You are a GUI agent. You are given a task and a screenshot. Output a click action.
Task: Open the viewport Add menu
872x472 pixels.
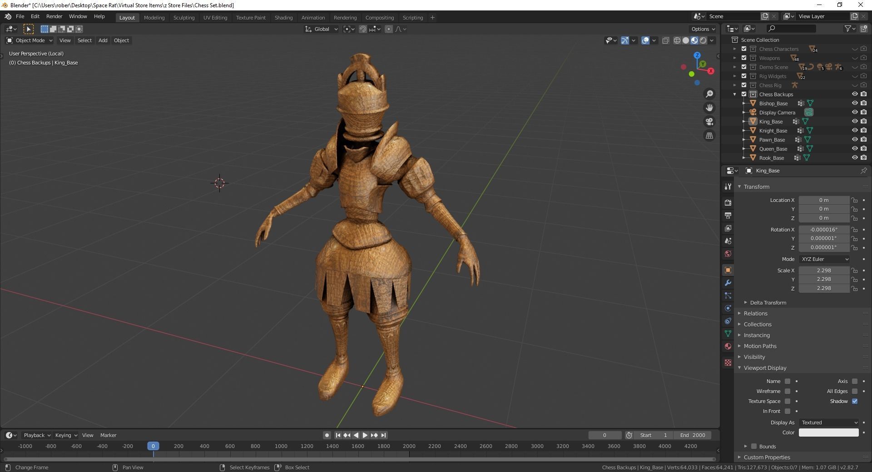pos(103,40)
